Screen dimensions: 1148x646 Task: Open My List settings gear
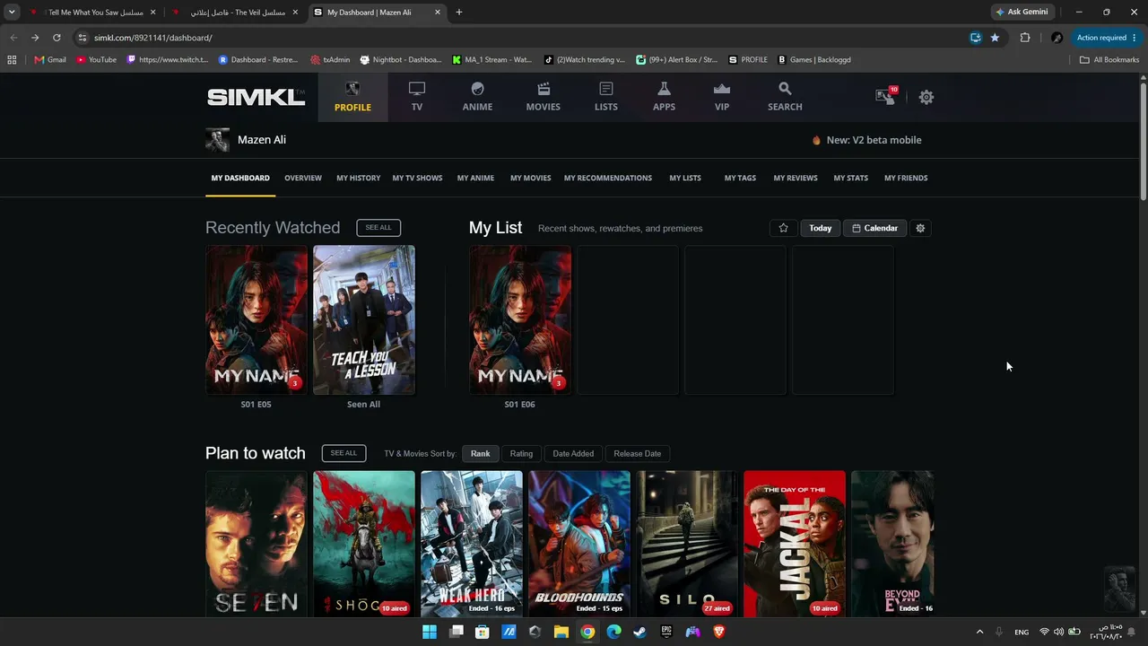920,228
